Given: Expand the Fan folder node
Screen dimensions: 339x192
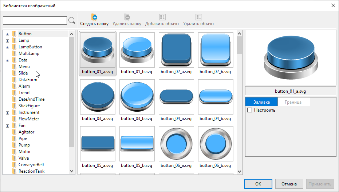Looking at the screenshot, I should [x=7, y=126].
